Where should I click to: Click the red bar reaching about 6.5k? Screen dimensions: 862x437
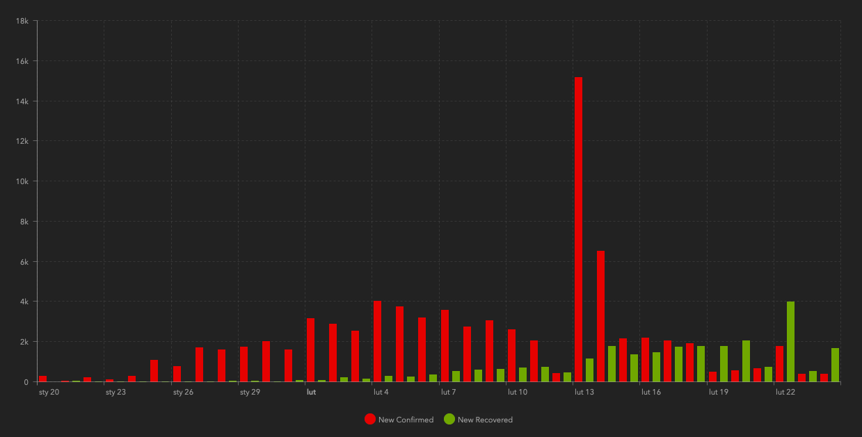point(600,316)
